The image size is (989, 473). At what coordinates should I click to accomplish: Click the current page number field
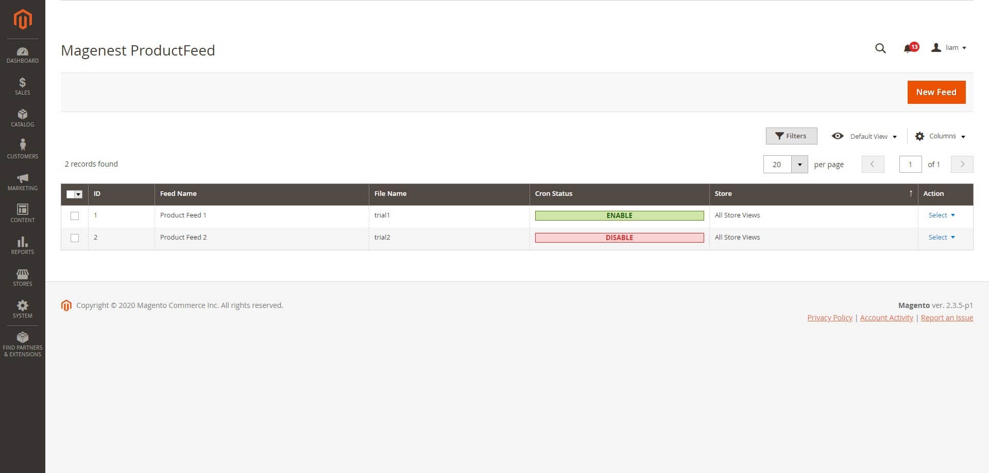(910, 164)
